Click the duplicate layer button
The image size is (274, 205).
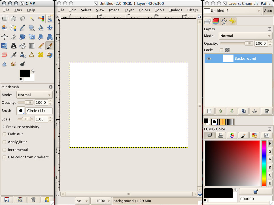click(243, 111)
